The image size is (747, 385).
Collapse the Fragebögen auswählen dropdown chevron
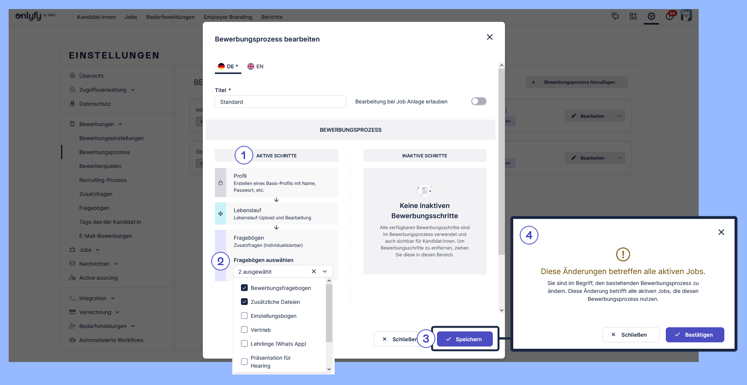click(x=325, y=271)
